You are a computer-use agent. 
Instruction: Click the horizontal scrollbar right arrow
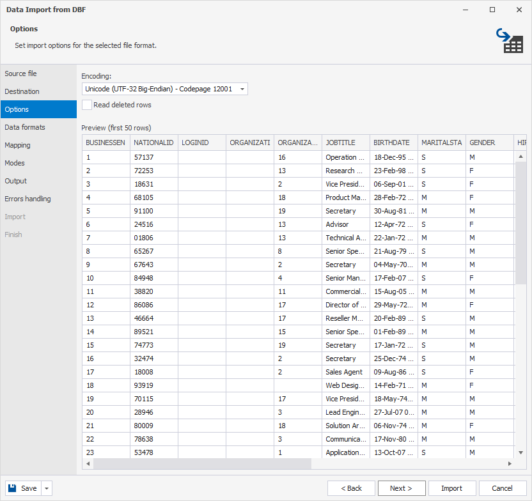(x=510, y=464)
